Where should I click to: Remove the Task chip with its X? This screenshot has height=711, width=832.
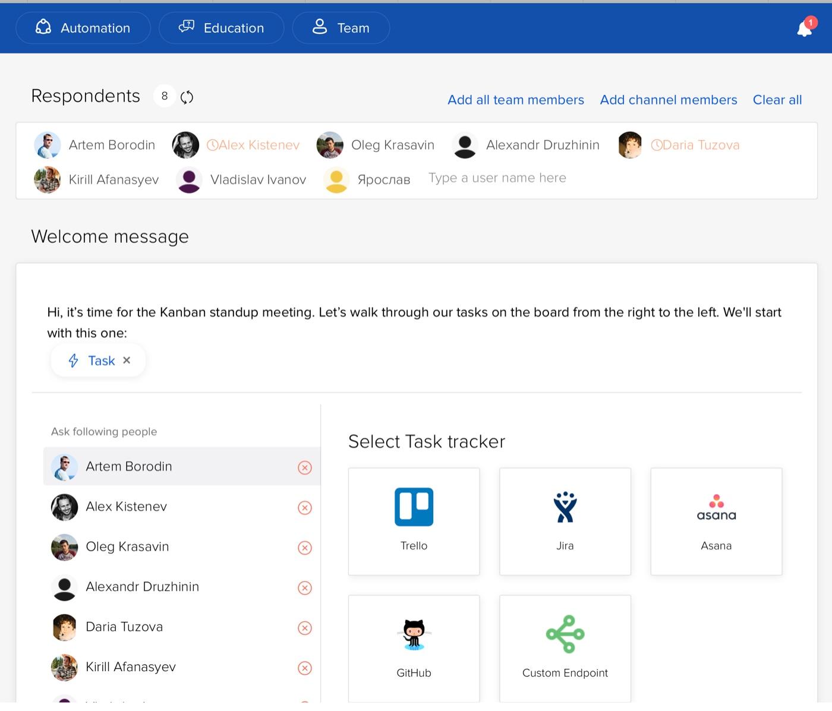(127, 360)
